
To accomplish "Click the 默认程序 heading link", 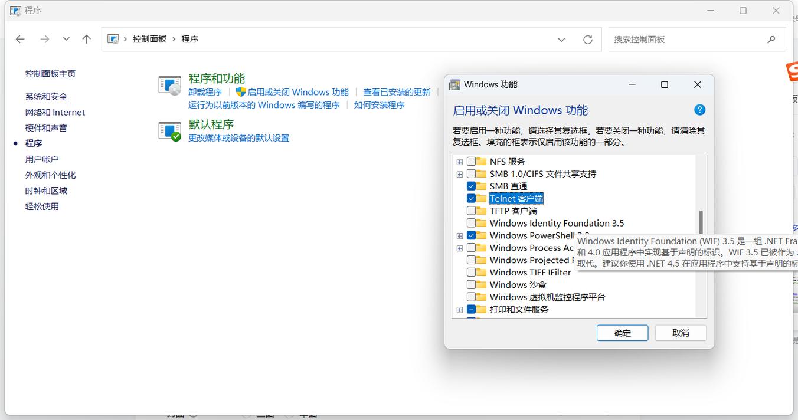I will click(211, 124).
